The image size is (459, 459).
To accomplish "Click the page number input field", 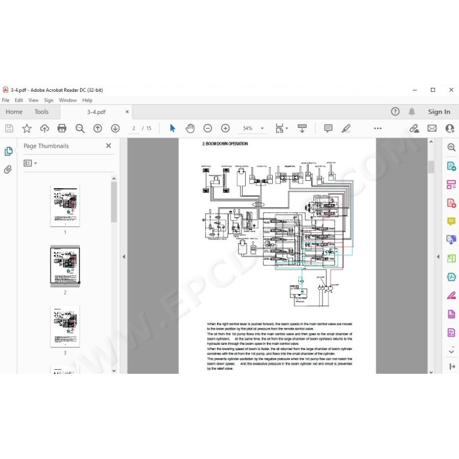I will 134,129.
